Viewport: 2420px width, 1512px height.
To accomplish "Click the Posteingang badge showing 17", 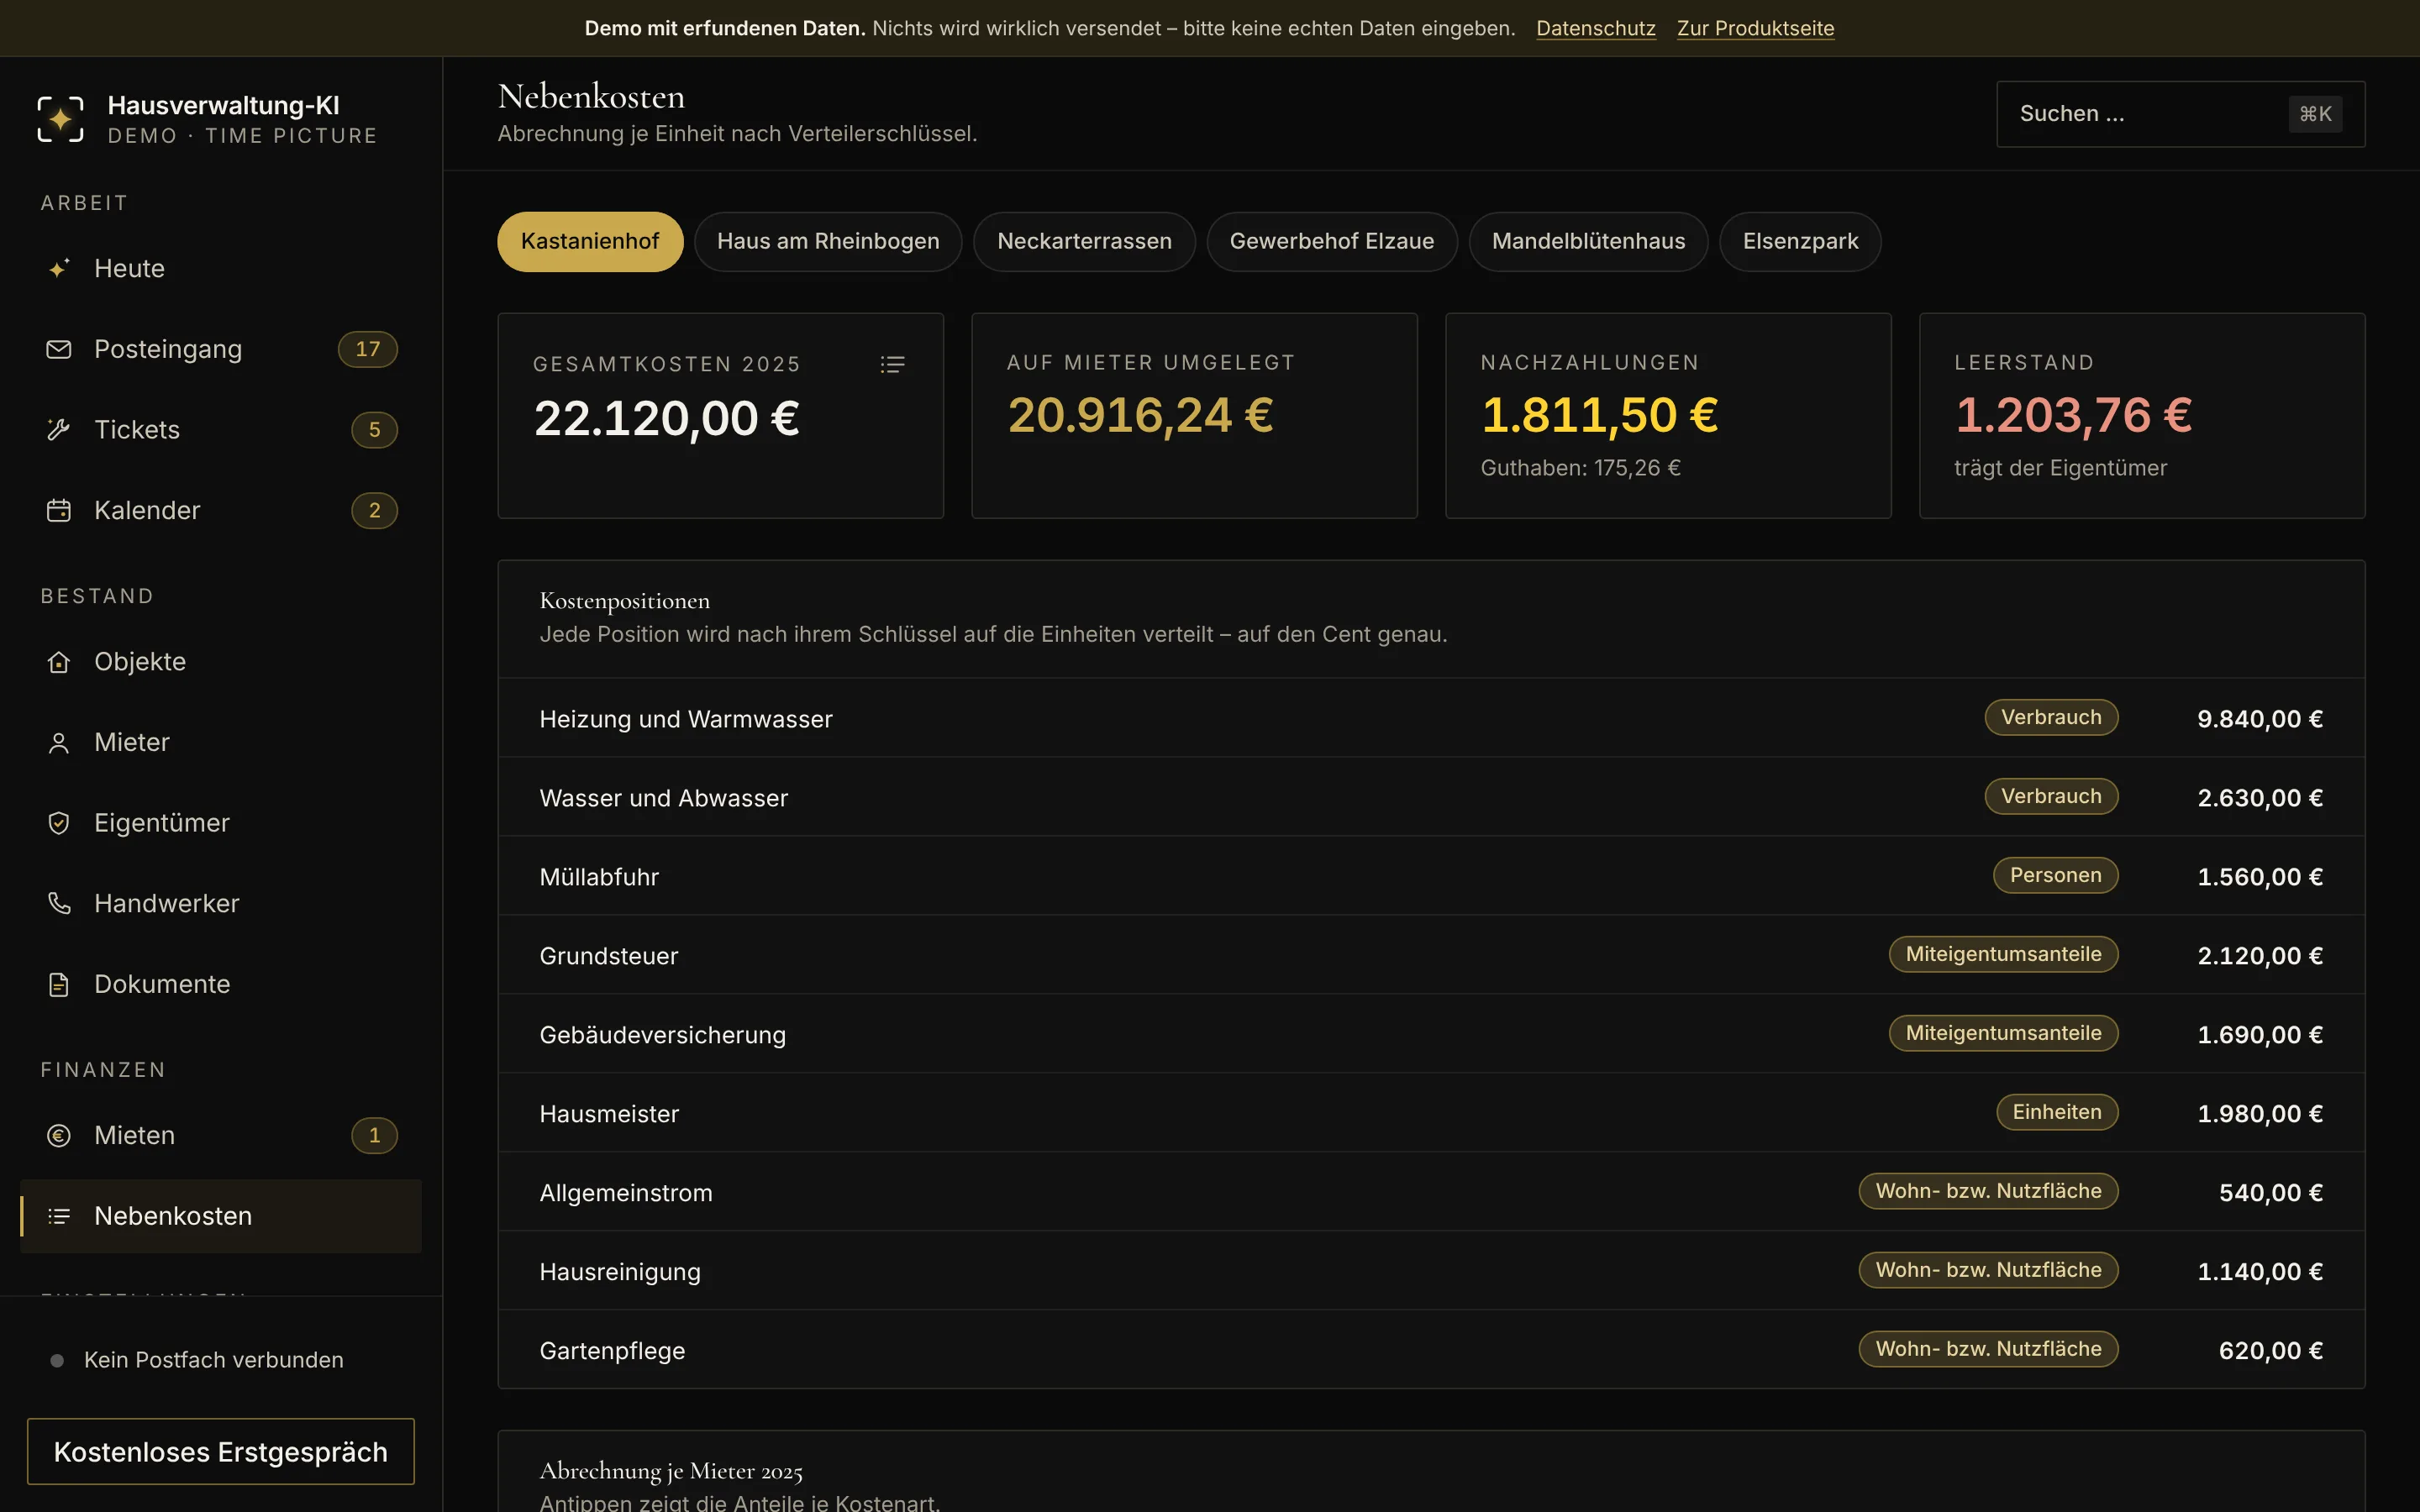I will pos(368,349).
